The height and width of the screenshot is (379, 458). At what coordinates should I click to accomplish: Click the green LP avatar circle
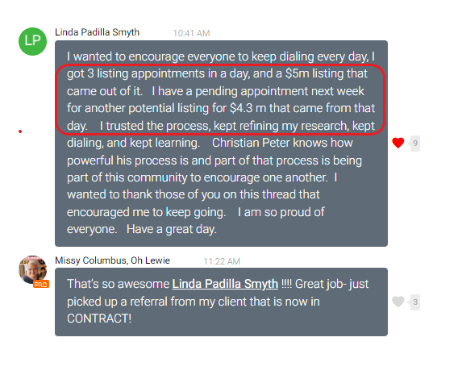point(33,41)
